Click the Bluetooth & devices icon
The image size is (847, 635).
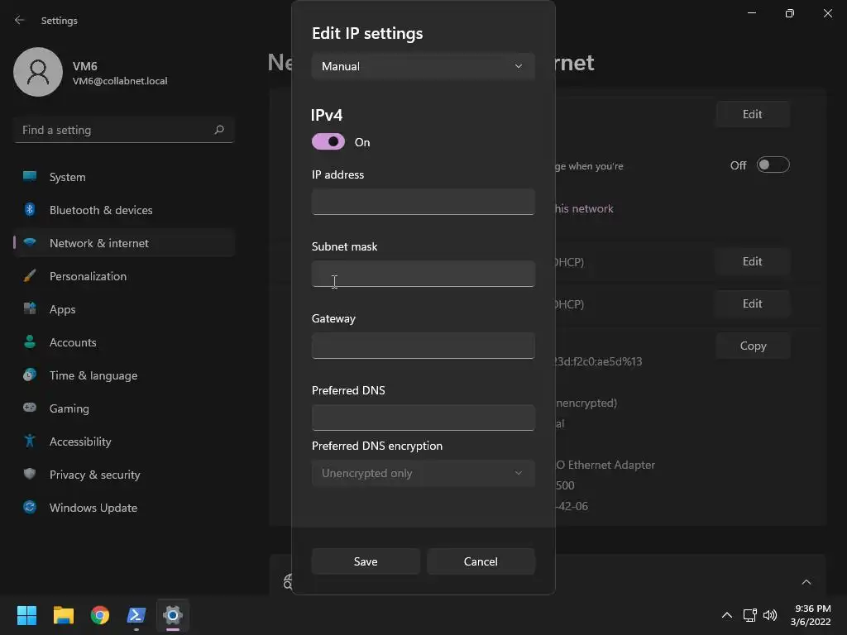click(30, 210)
